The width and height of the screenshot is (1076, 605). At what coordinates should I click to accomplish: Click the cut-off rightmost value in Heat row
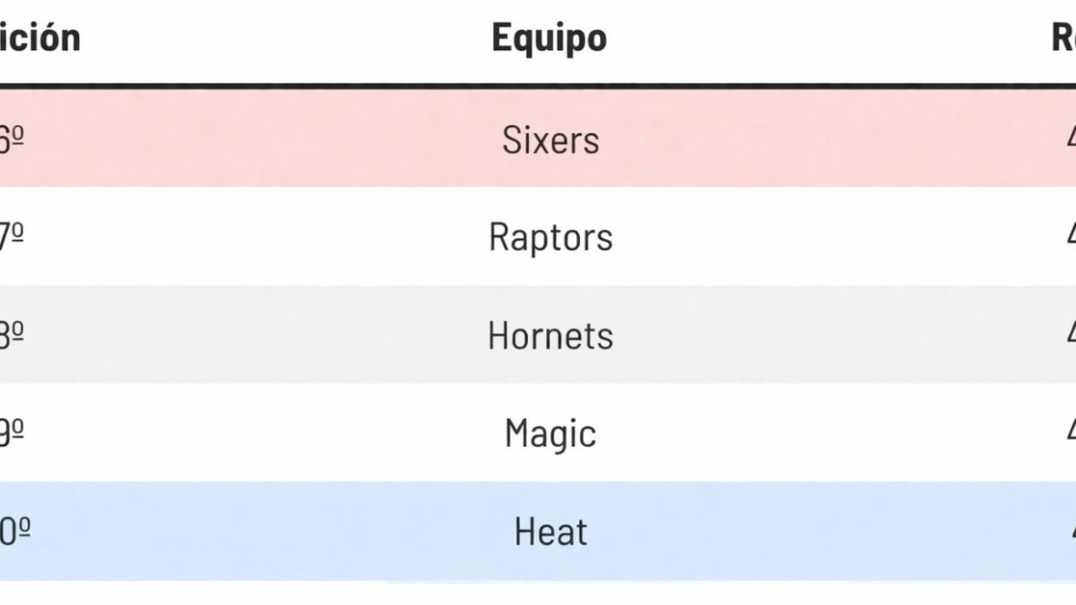pos(1070,532)
